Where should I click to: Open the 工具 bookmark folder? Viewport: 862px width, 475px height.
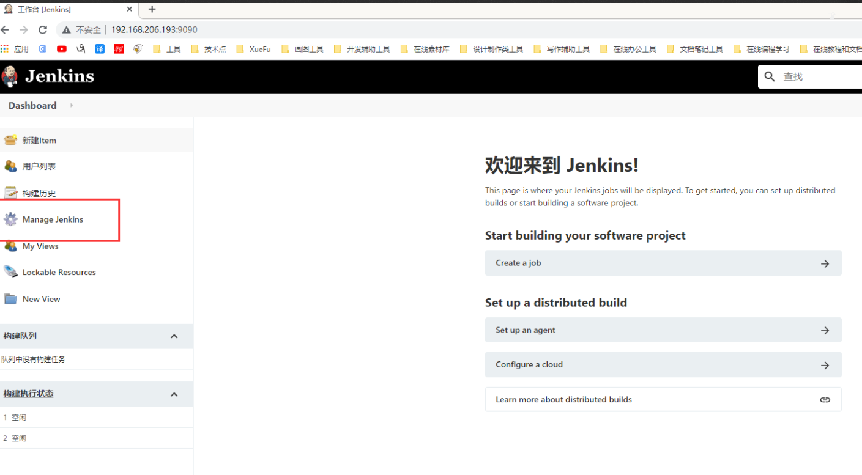point(166,49)
